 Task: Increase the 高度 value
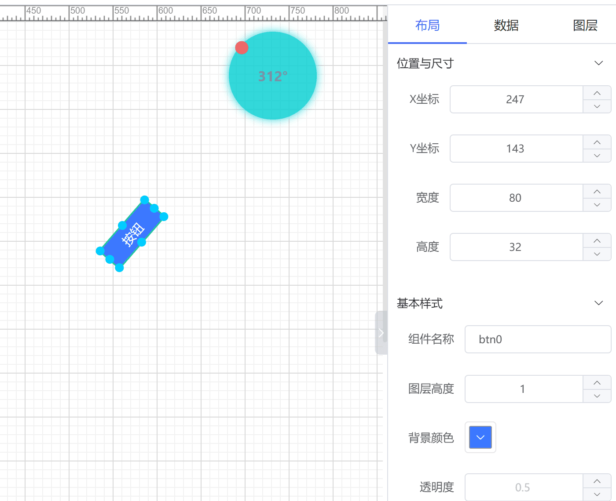point(597,240)
